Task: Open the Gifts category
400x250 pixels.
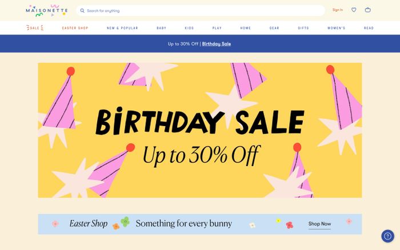Action: click(303, 28)
